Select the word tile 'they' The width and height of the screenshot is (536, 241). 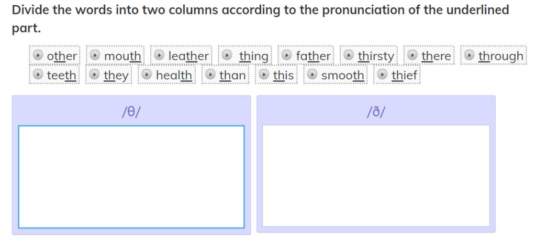pyautogui.click(x=116, y=76)
